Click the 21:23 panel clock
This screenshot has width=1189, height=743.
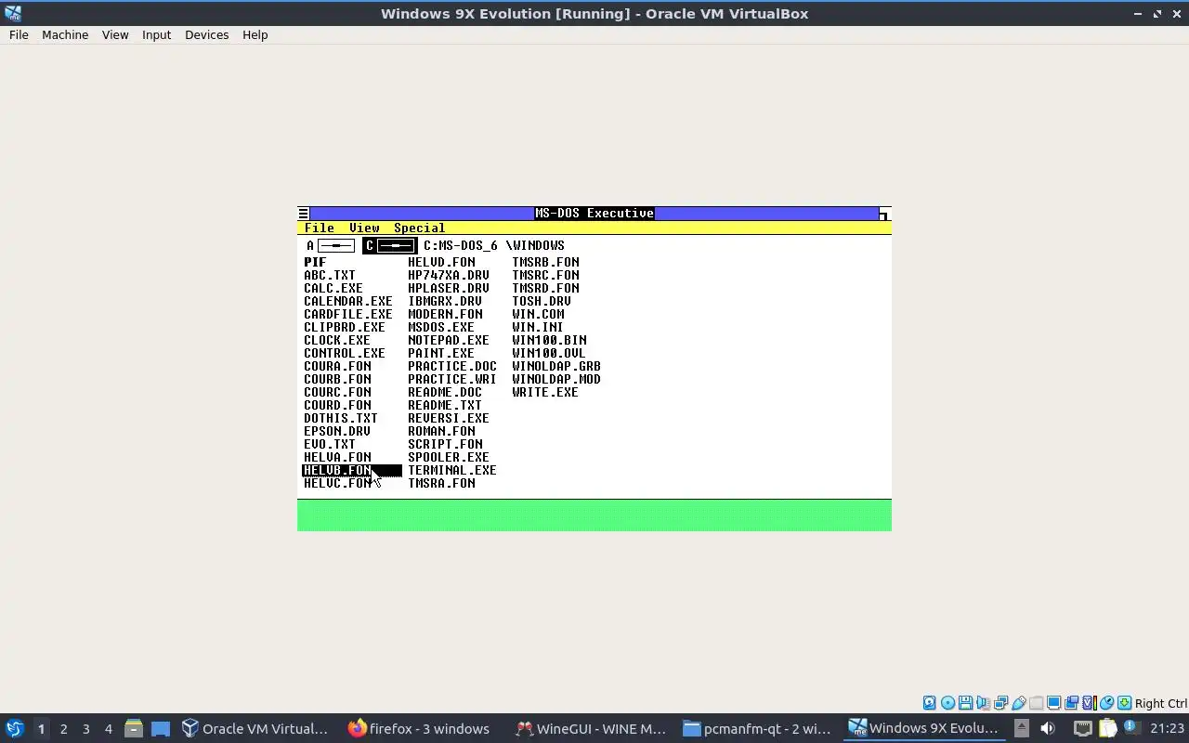(x=1167, y=729)
